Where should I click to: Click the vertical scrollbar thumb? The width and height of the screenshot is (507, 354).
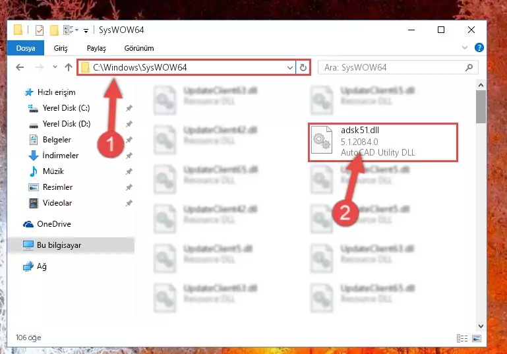pyautogui.click(x=481, y=107)
